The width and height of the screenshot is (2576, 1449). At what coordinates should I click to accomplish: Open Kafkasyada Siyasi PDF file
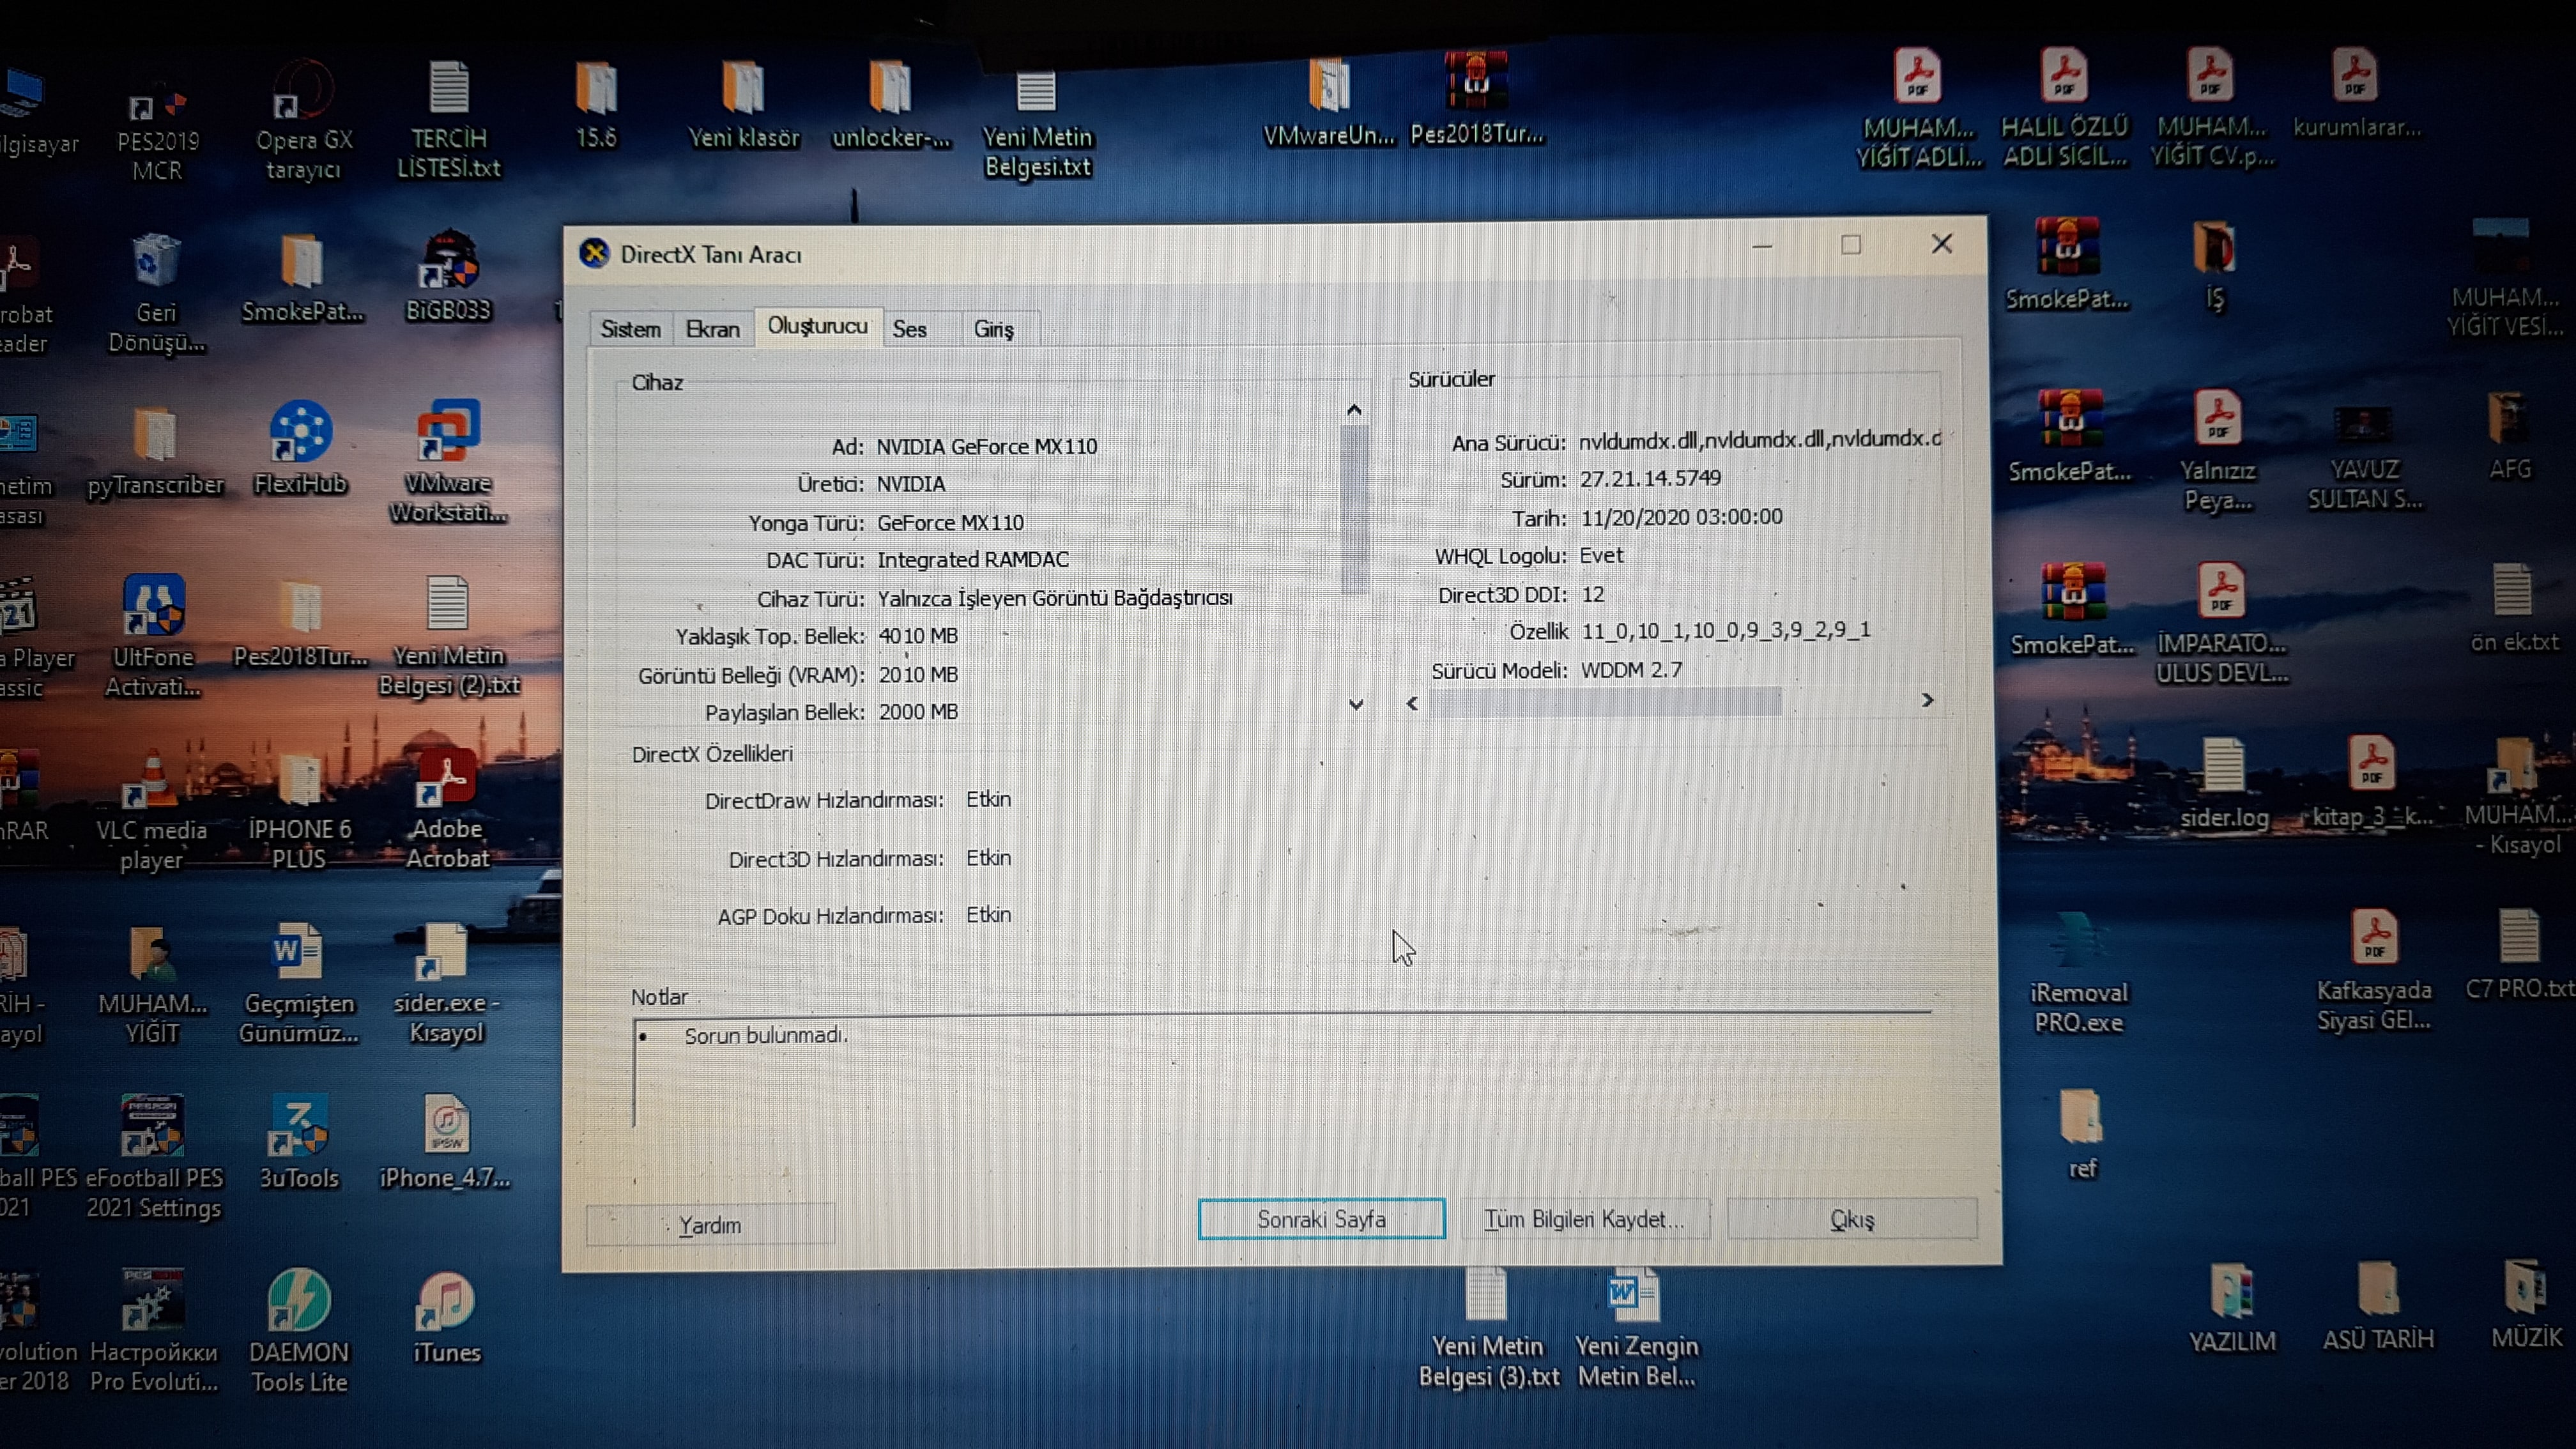point(2374,971)
